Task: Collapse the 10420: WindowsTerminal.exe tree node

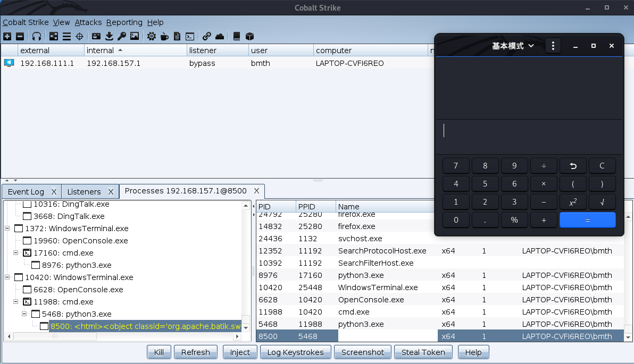Action: coord(7,277)
